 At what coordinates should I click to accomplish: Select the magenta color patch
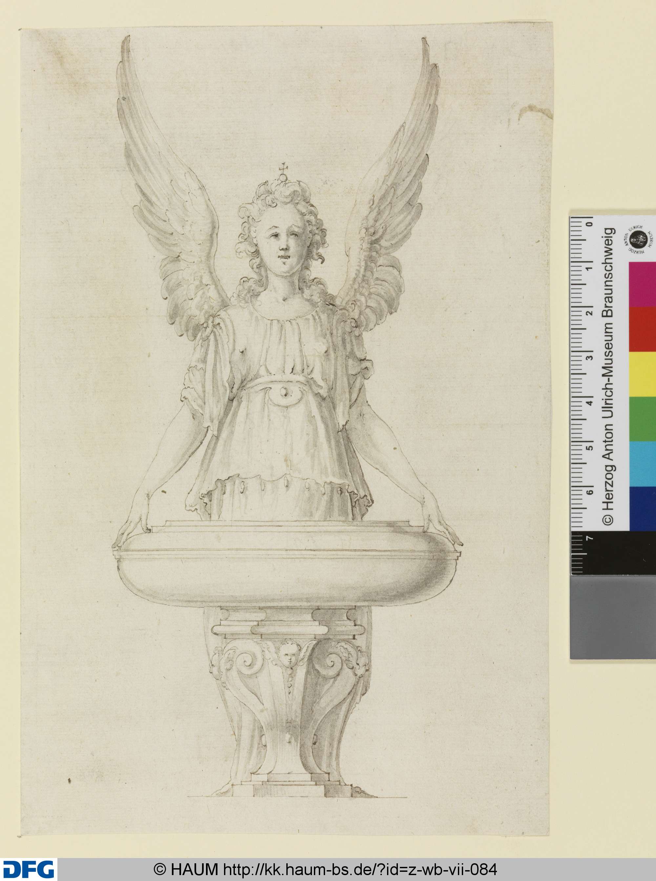(643, 284)
